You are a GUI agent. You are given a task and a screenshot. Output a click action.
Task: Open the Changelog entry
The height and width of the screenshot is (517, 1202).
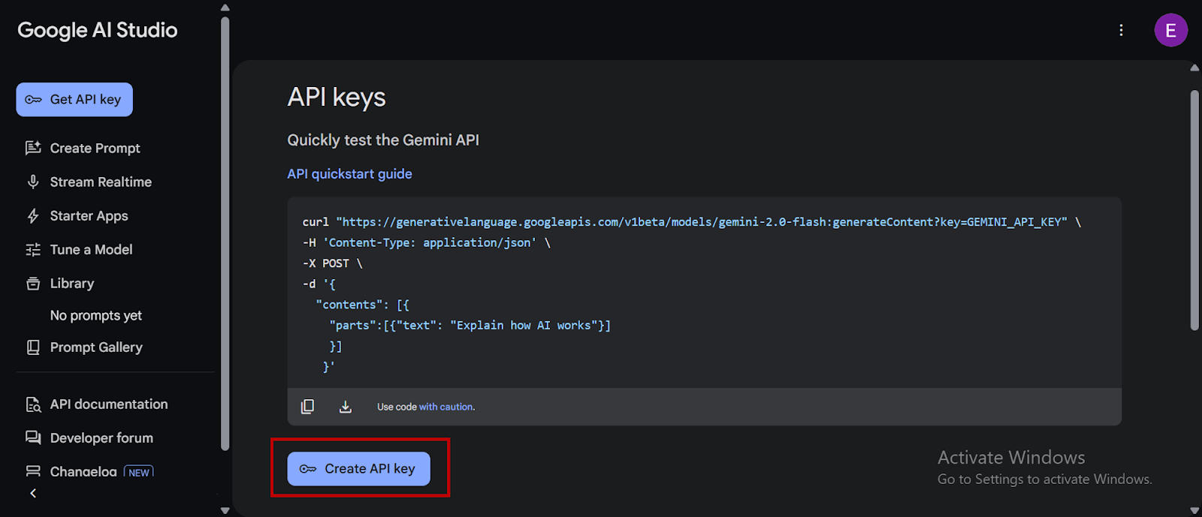coord(83,471)
